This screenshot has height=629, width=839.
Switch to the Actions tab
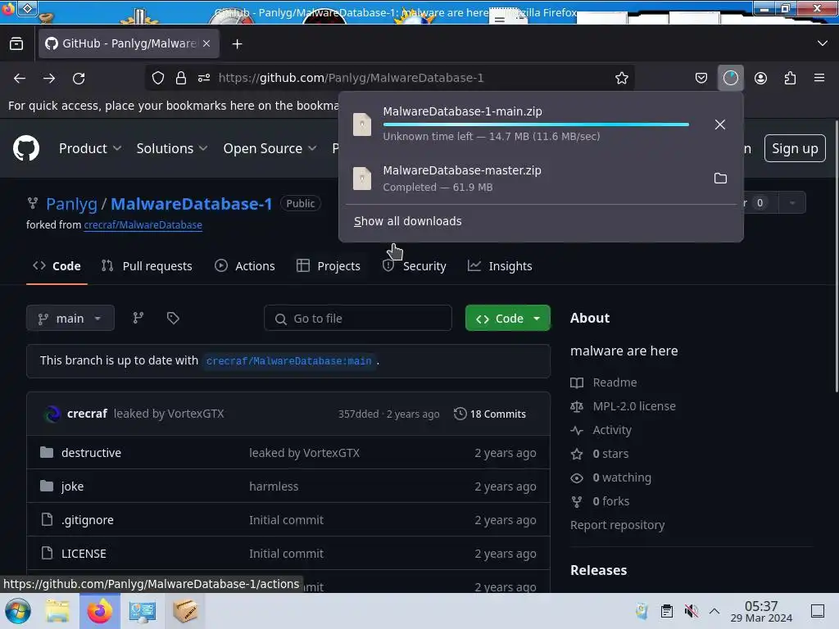(244, 266)
